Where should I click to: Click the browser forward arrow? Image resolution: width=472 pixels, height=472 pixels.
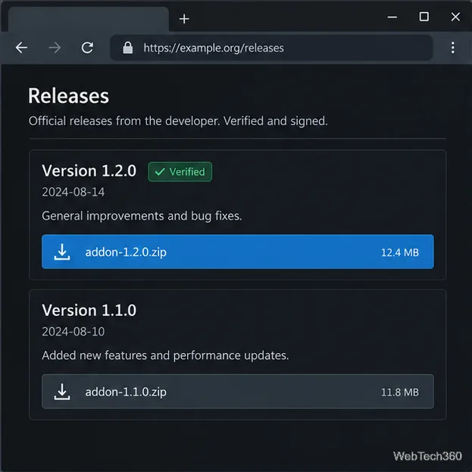click(55, 48)
